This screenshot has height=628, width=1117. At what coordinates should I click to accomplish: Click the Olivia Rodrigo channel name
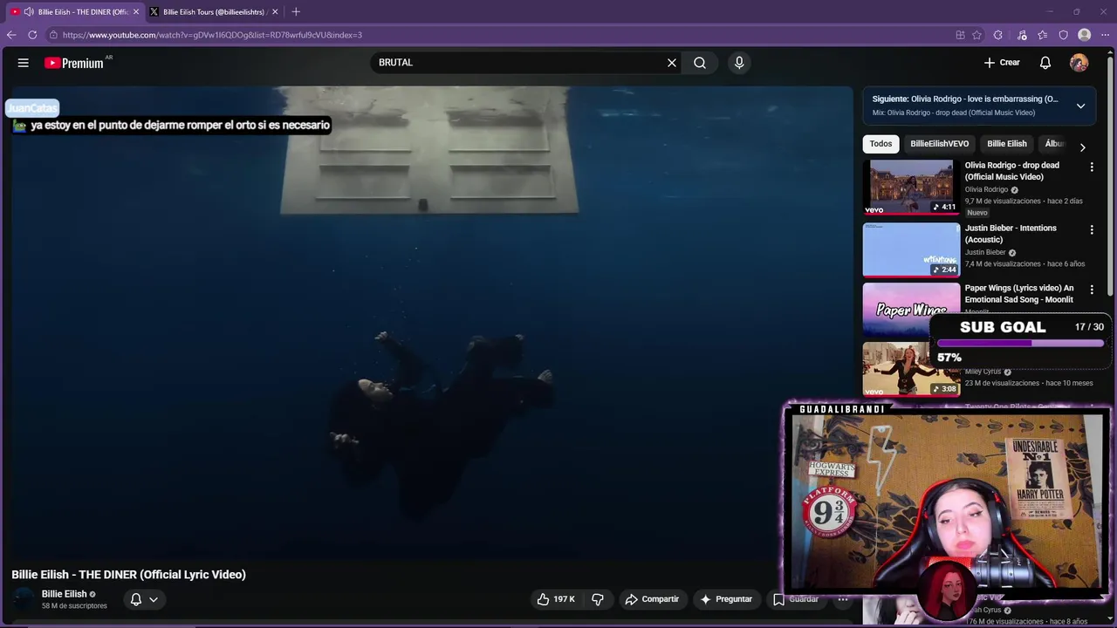coord(986,189)
